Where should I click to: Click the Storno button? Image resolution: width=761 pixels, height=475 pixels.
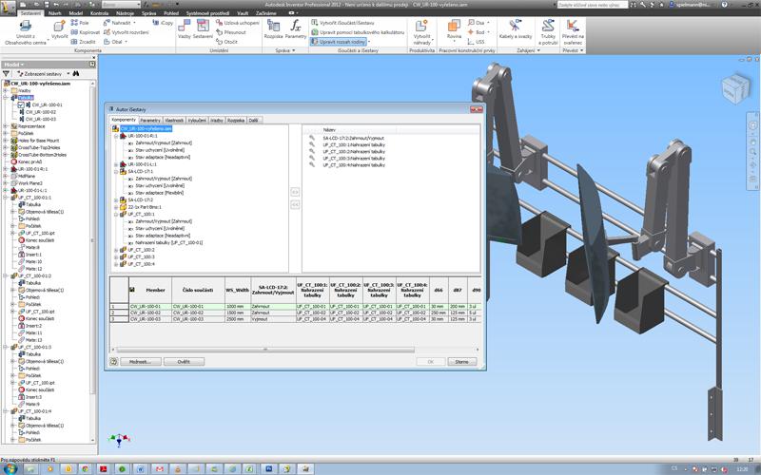459,362
